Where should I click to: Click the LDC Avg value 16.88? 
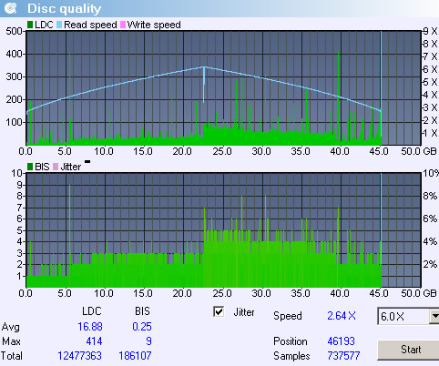tap(90, 327)
